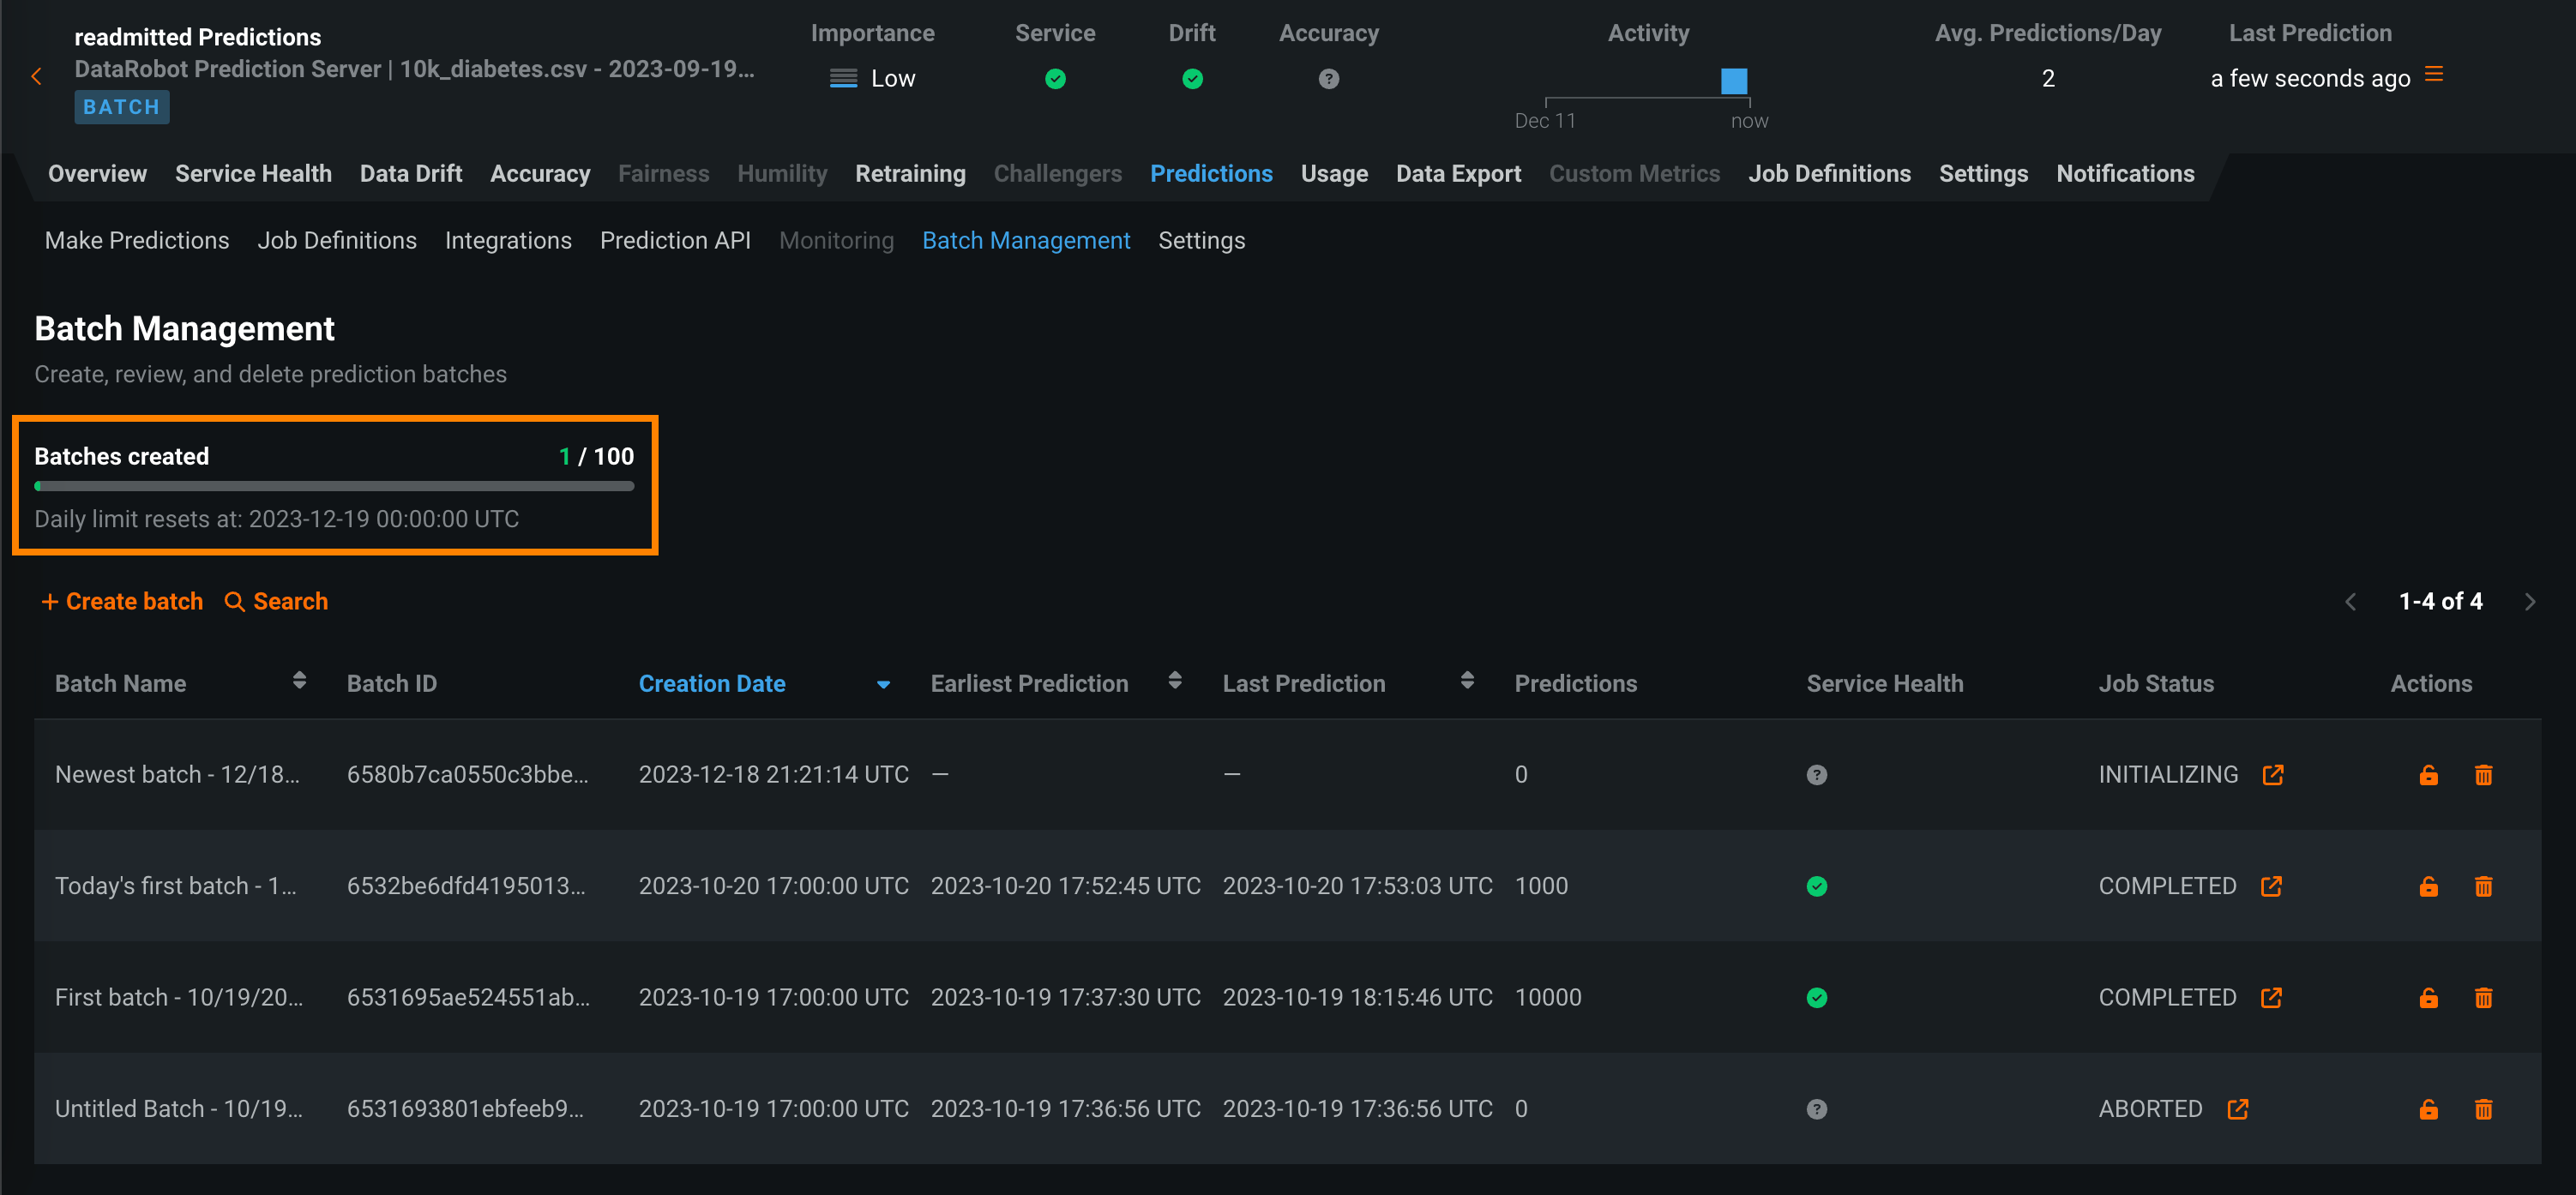This screenshot has height=1195, width=2576.
Task: Open job link for Today's first batch
Action: (x=2271, y=886)
